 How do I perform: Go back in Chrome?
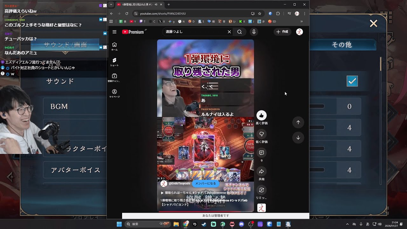click(x=111, y=14)
